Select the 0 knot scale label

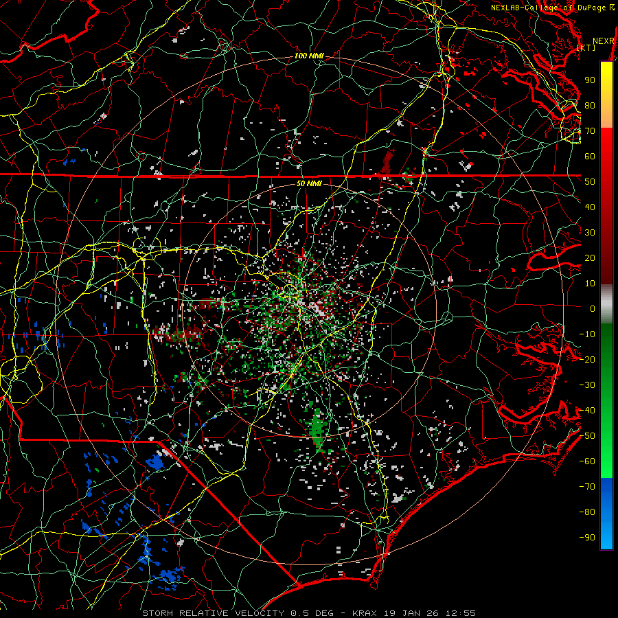point(593,309)
